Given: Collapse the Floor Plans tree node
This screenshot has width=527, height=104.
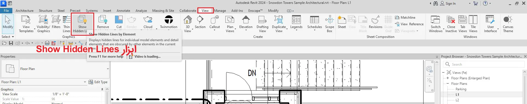Looking at the screenshot, I should click(448, 84).
